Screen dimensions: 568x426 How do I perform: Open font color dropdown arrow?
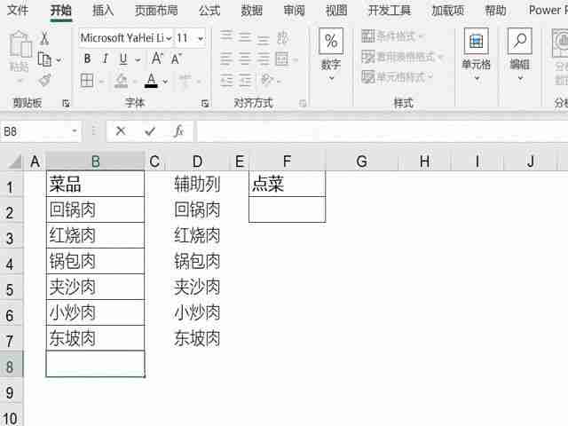coord(165,82)
